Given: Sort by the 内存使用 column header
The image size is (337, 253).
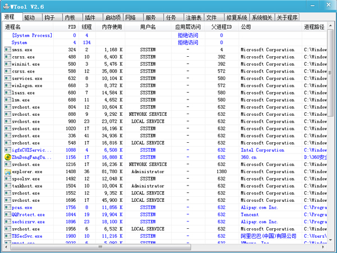Looking at the screenshot, I should click(110, 27).
